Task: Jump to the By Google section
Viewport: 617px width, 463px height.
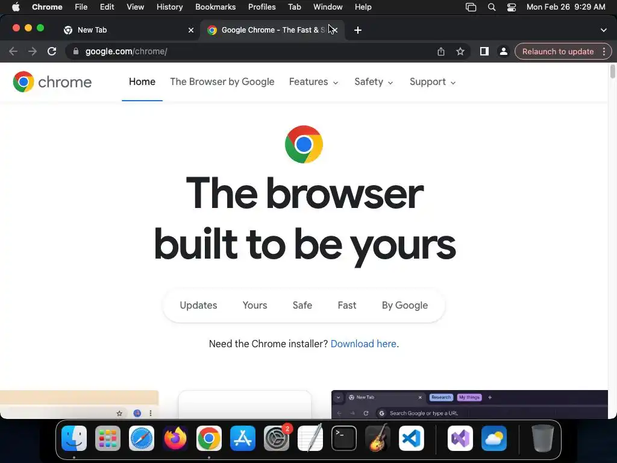Action: 404,306
